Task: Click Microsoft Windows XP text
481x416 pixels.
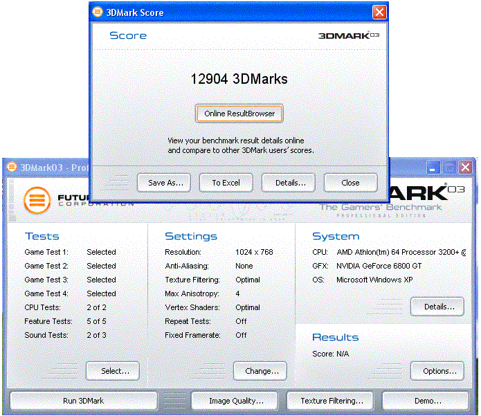Action: (x=374, y=280)
